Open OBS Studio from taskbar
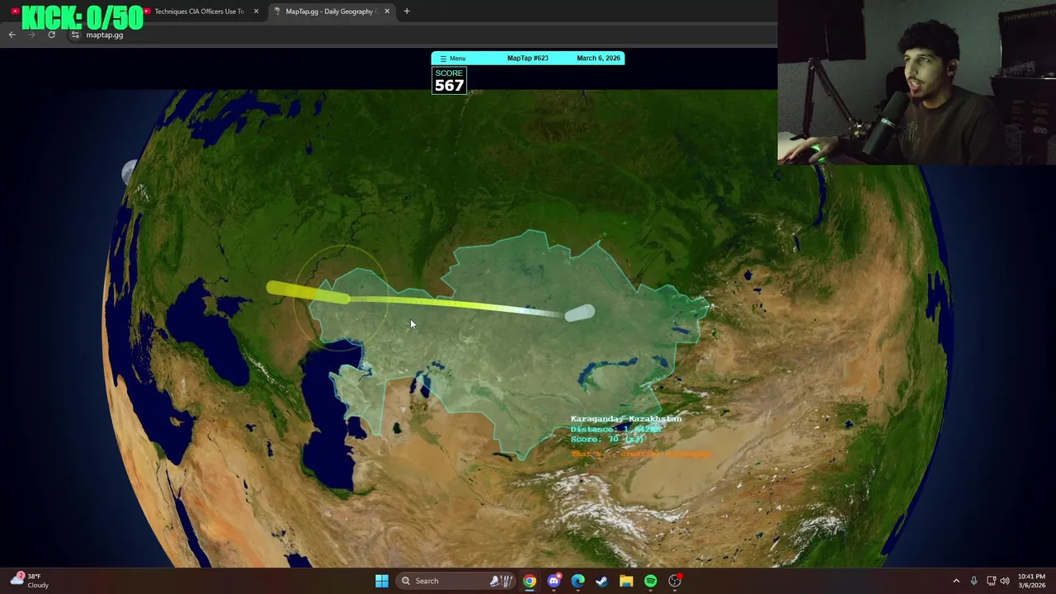Screen dimensions: 1056x594 675,581
